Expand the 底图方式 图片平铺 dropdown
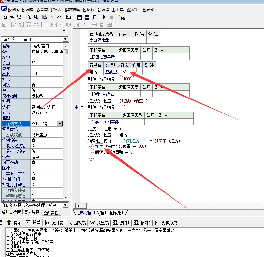264x257 pixels. (x=60, y=124)
